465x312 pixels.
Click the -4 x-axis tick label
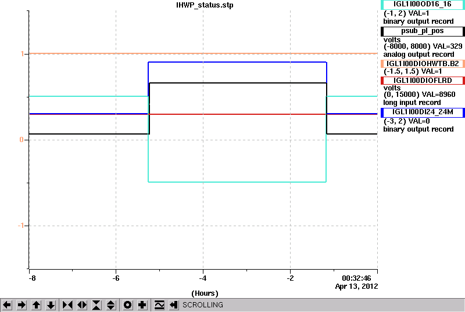(202, 278)
